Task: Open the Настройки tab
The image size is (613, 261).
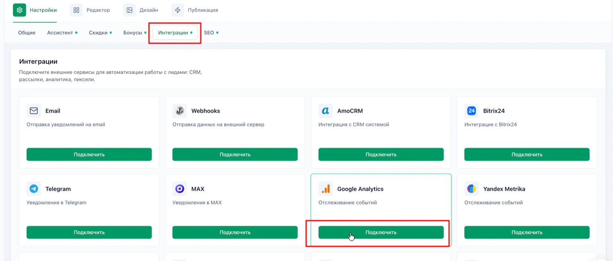Action: click(x=35, y=10)
